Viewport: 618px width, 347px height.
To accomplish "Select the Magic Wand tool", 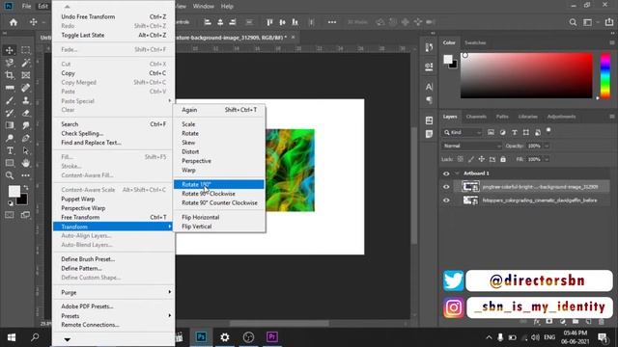I will click(x=26, y=63).
